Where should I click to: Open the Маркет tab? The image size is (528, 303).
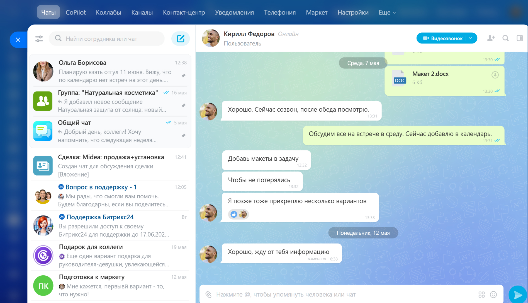pyautogui.click(x=317, y=12)
